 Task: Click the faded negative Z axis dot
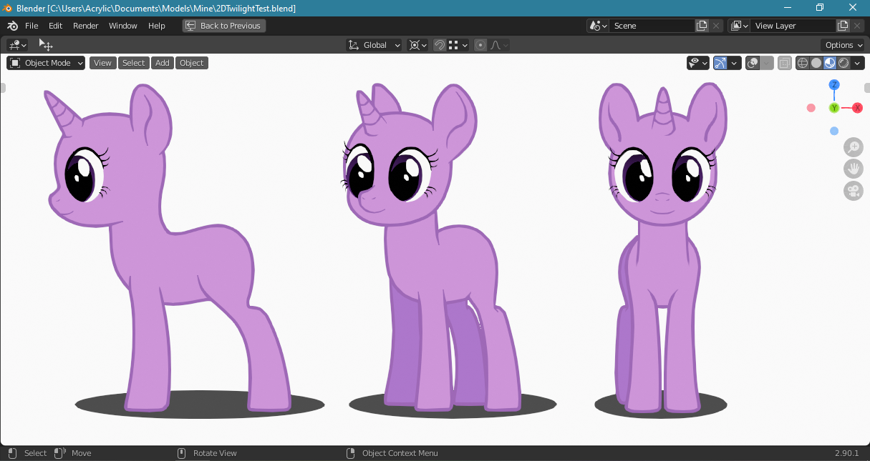pos(834,131)
